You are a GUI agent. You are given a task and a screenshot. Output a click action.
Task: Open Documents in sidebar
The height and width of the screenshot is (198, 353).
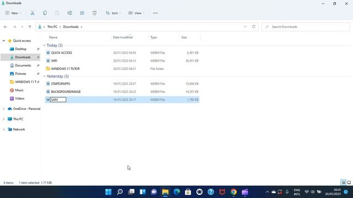coord(23,65)
